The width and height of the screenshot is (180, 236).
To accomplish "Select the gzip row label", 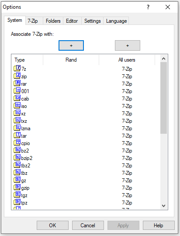I will pyautogui.click(x=25, y=188).
